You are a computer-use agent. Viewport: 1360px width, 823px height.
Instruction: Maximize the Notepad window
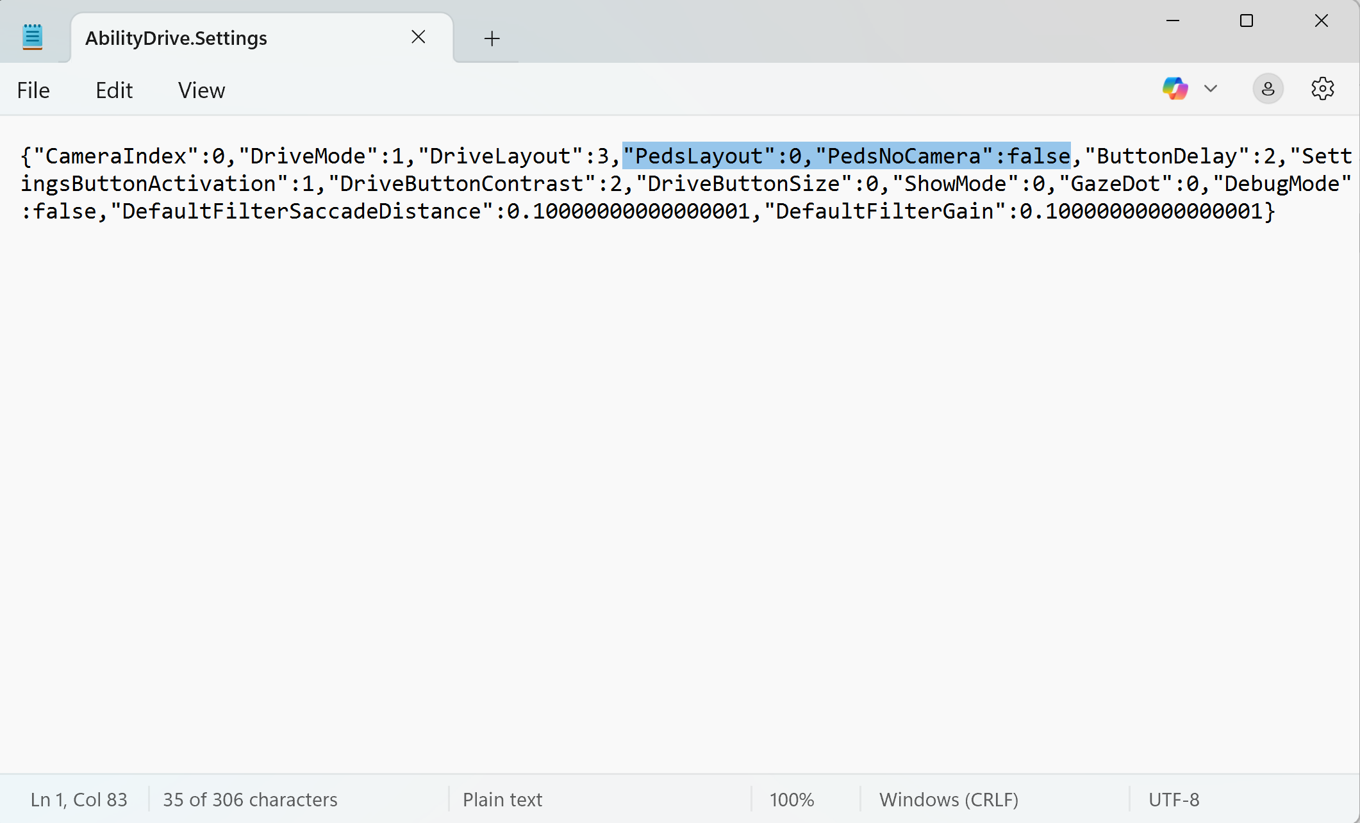1247,21
